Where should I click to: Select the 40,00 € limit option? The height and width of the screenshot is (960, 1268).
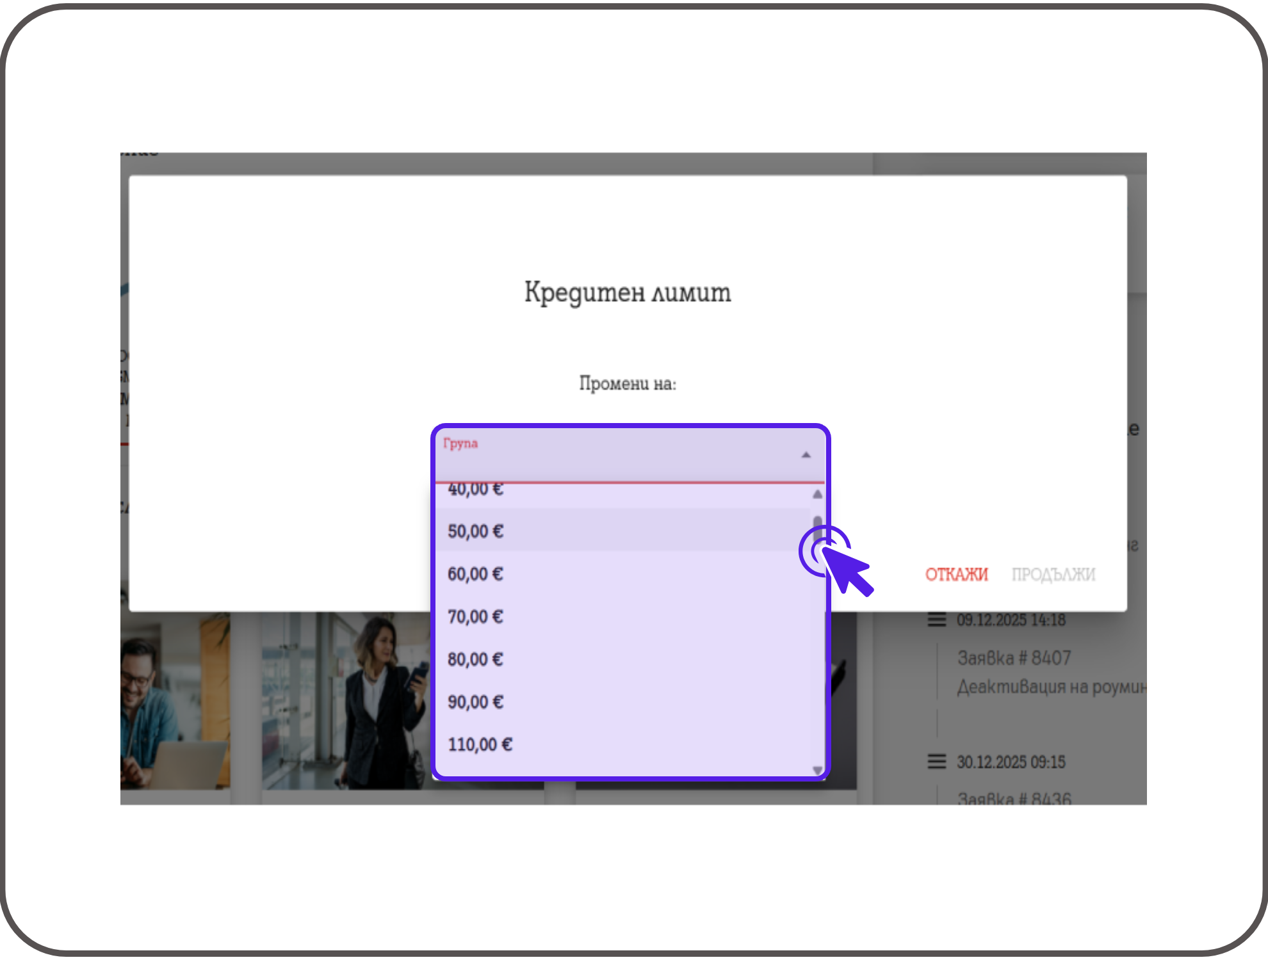pyautogui.click(x=475, y=491)
